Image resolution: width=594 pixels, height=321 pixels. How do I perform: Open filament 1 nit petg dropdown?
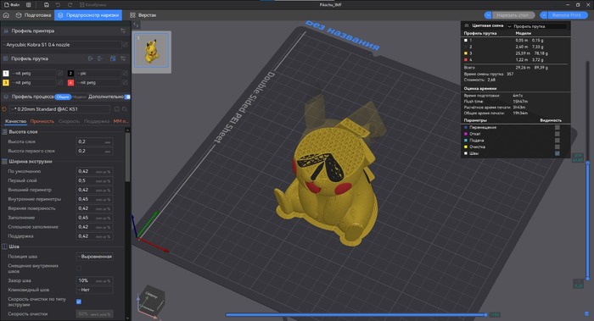33,73
